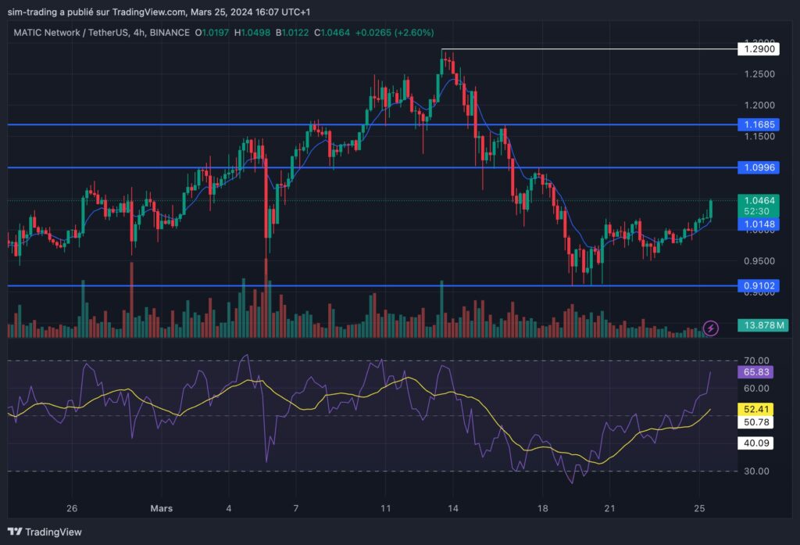
Task: Select the 0.9102 support level label
Action: (x=758, y=286)
